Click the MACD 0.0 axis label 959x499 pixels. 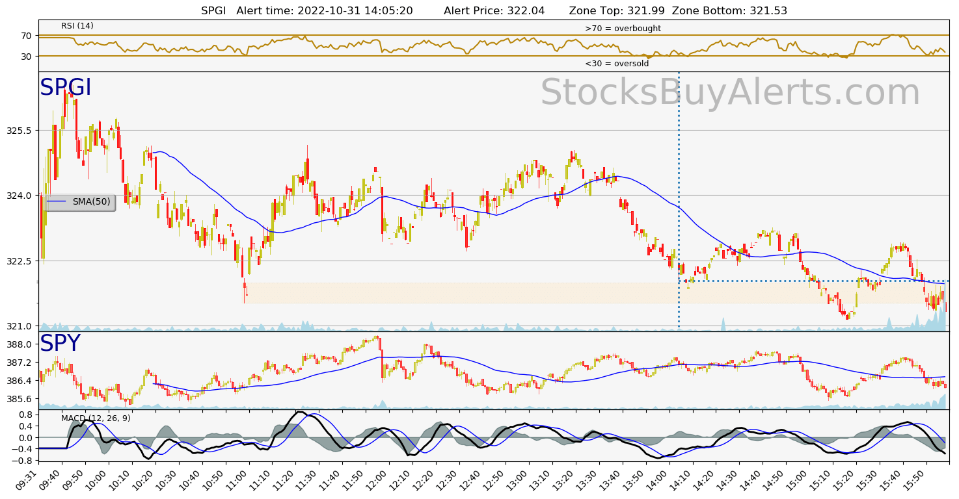coord(25,437)
